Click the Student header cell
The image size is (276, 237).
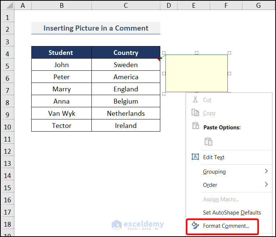61,53
